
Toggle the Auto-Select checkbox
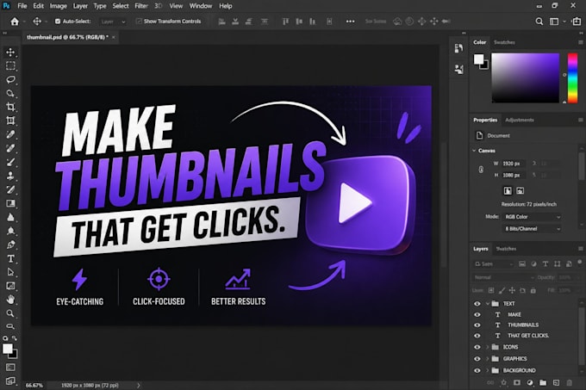[58, 22]
